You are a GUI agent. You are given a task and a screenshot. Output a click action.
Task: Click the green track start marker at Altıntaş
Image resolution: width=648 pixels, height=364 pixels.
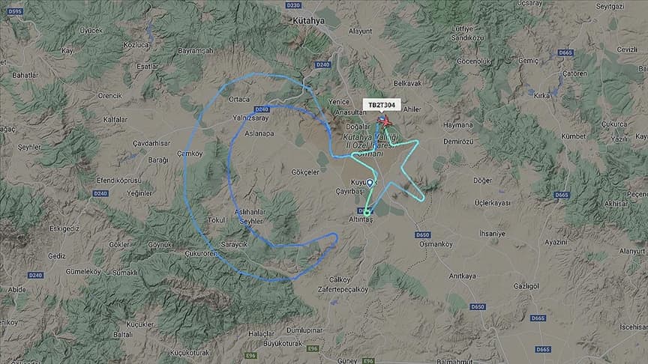(367, 213)
